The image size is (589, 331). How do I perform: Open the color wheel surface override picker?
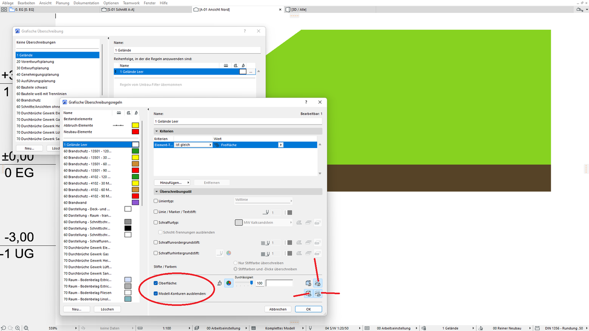[229, 283]
